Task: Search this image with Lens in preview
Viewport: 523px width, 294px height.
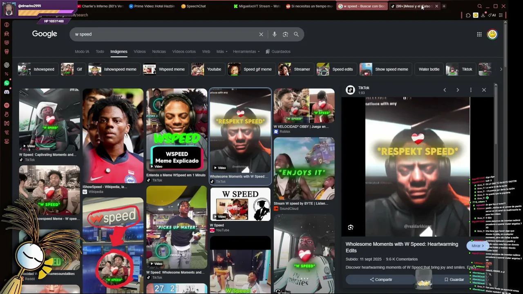Action: click(x=351, y=227)
